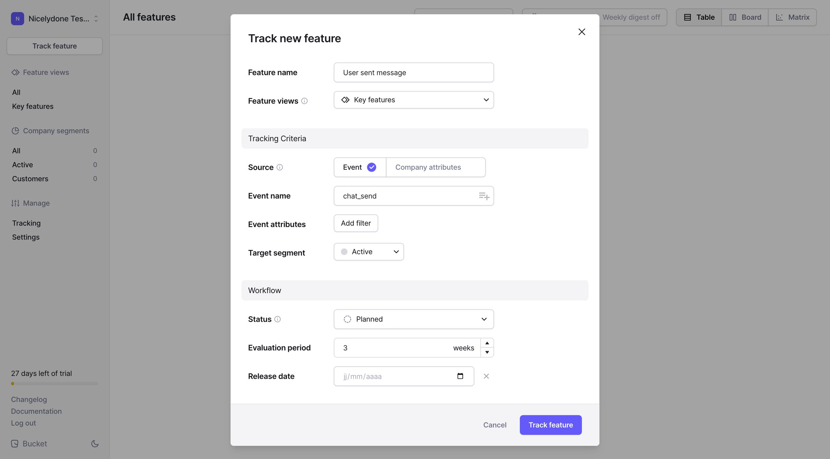Click the info icon beside Source label
Image resolution: width=830 pixels, height=459 pixels.
coord(280,167)
